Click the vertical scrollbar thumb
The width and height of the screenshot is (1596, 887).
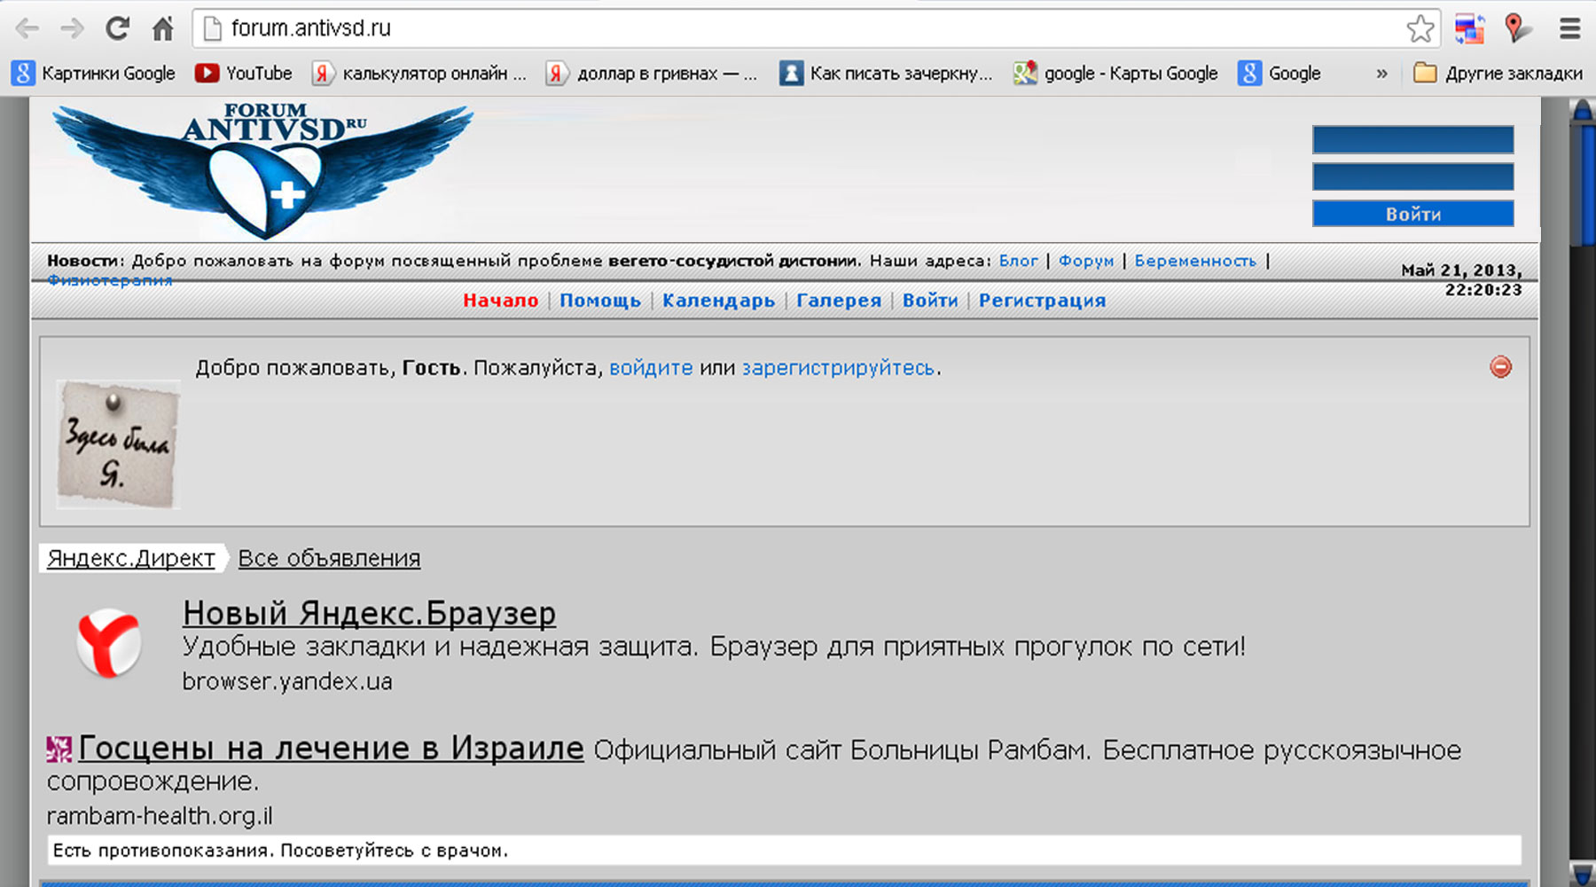click(1583, 184)
